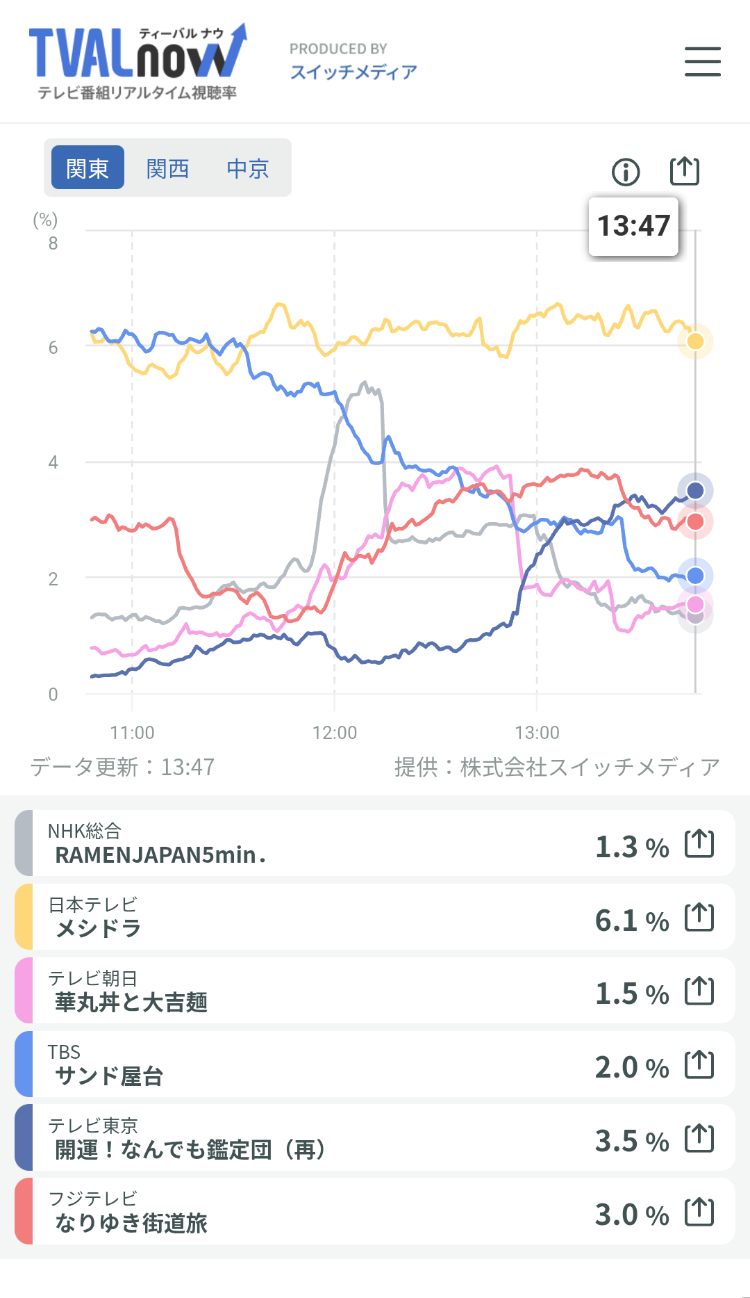This screenshot has width=750, height=1298.
Task: Share the 日本テレビ メシドラ rating
Action: pyautogui.click(x=699, y=917)
